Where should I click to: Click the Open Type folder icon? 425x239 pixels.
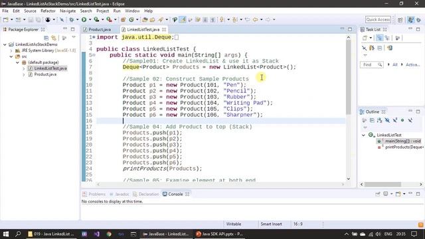pyautogui.click(x=145, y=19)
